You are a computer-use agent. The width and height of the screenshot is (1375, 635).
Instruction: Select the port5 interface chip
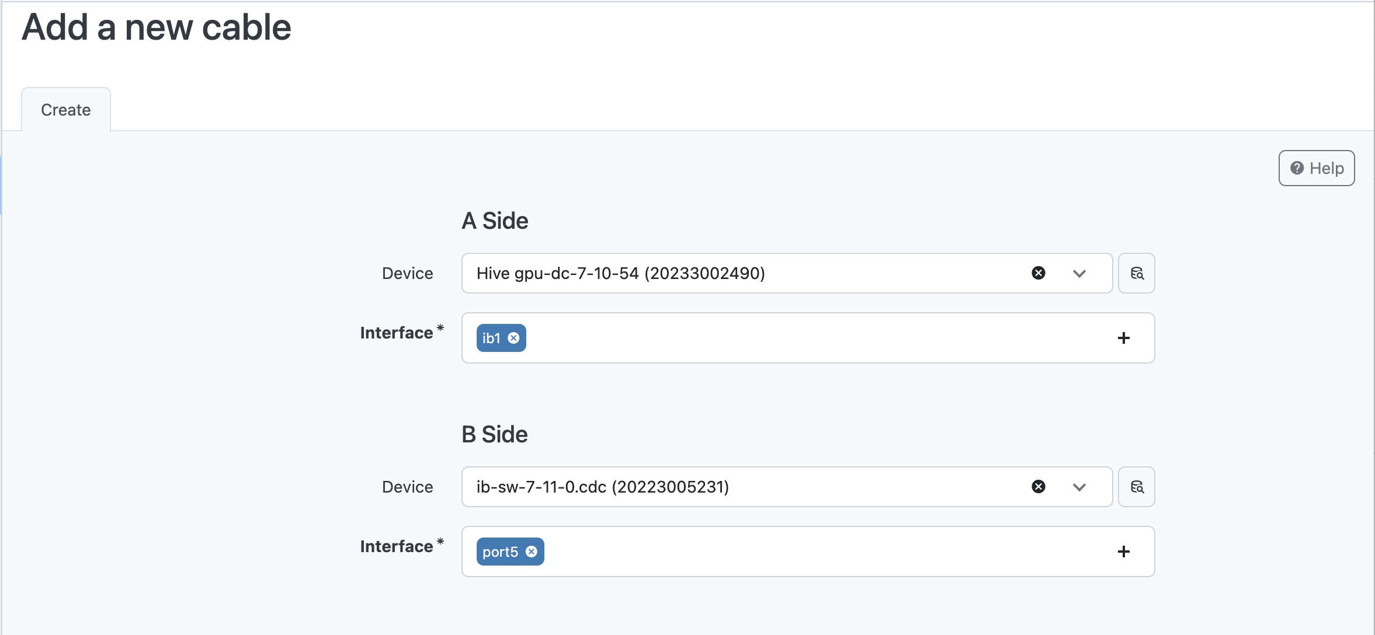click(x=500, y=552)
